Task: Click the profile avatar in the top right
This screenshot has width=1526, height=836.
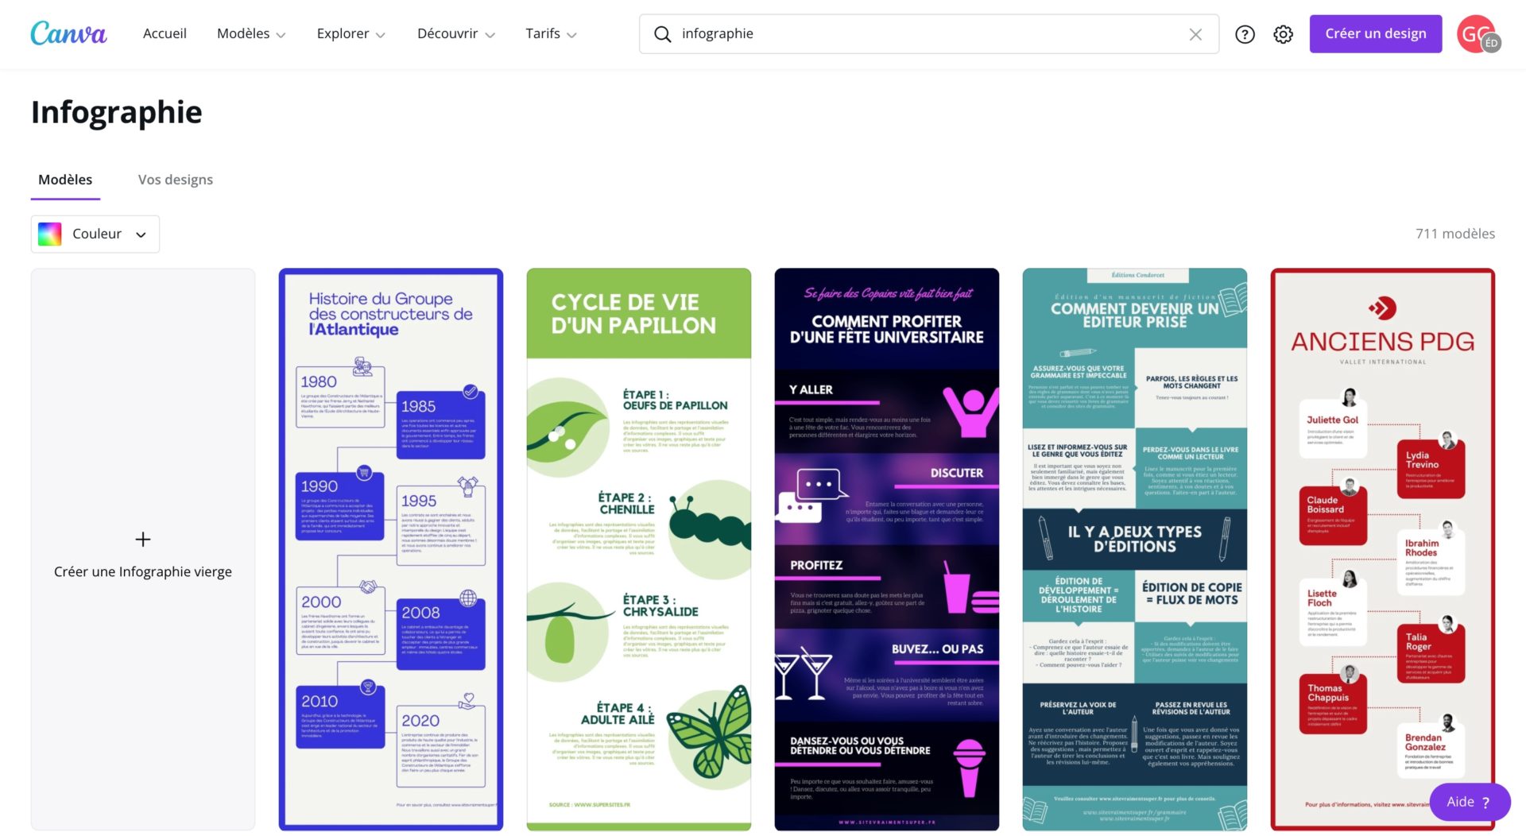Action: click(1476, 33)
